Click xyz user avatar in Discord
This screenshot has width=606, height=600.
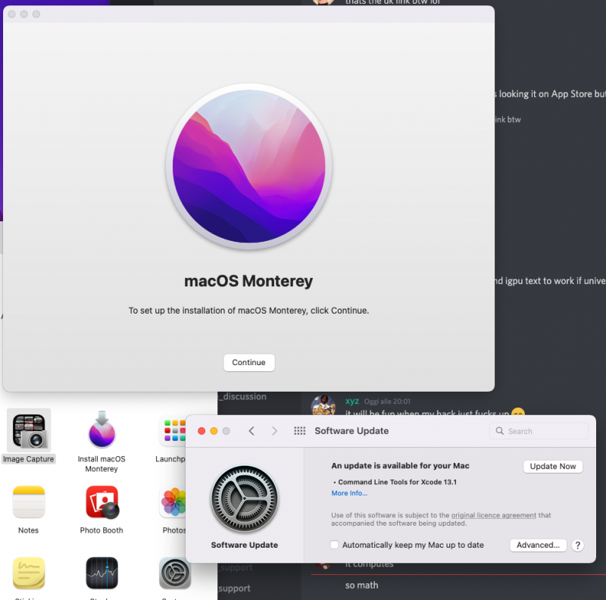[x=323, y=405]
